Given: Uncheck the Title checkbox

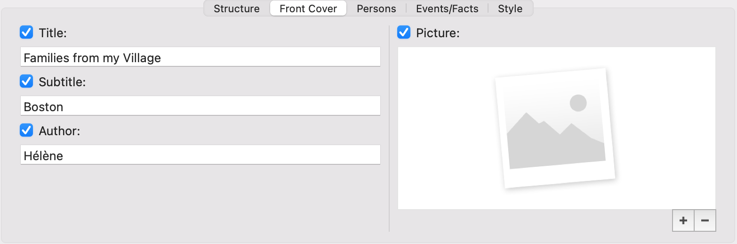Looking at the screenshot, I should (x=26, y=33).
